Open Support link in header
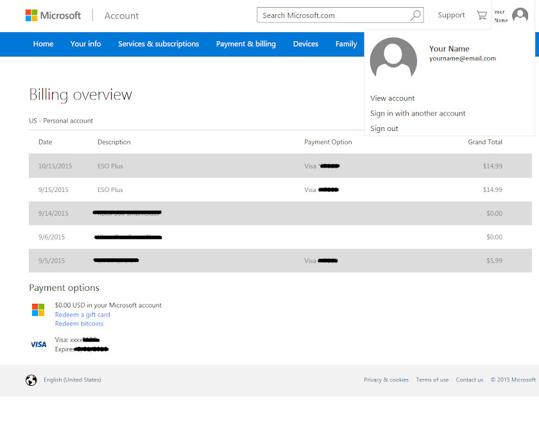 pos(451,15)
